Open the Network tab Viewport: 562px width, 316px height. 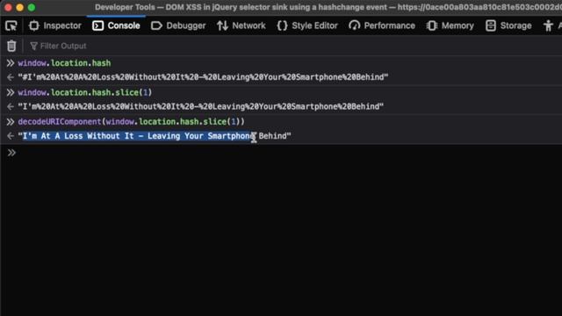pyautogui.click(x=241, y=25)
